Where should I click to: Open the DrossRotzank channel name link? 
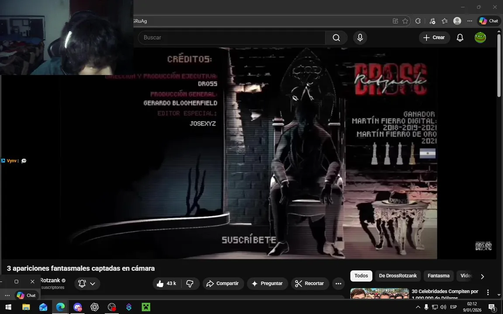tap(50, 280)
